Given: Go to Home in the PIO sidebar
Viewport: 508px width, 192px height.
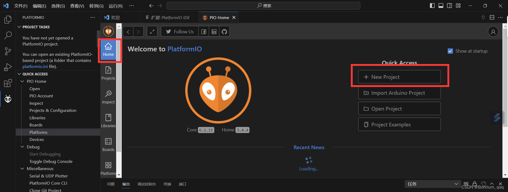Looking at the screenshot, I should click(x=108, y=50).
